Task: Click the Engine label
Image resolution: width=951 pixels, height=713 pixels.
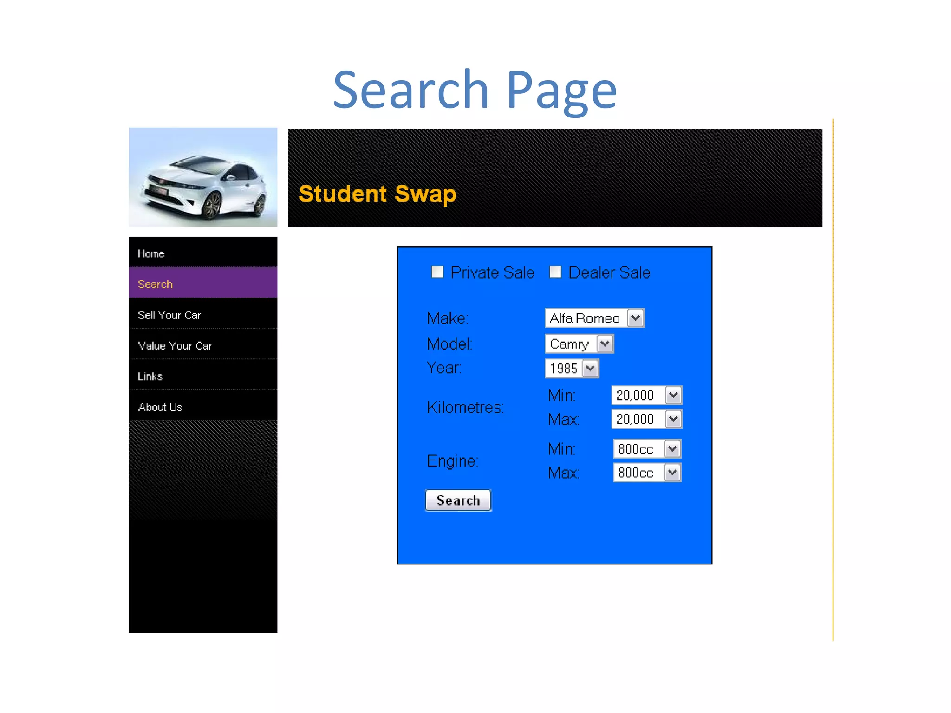Action: click(x=452, y=461)
